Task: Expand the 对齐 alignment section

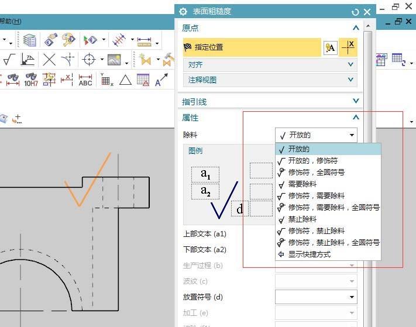Action: 270,65
